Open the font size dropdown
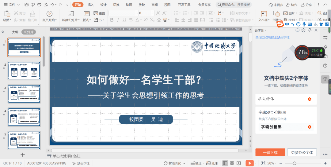The image size is (331, 167). click(153, 13)
